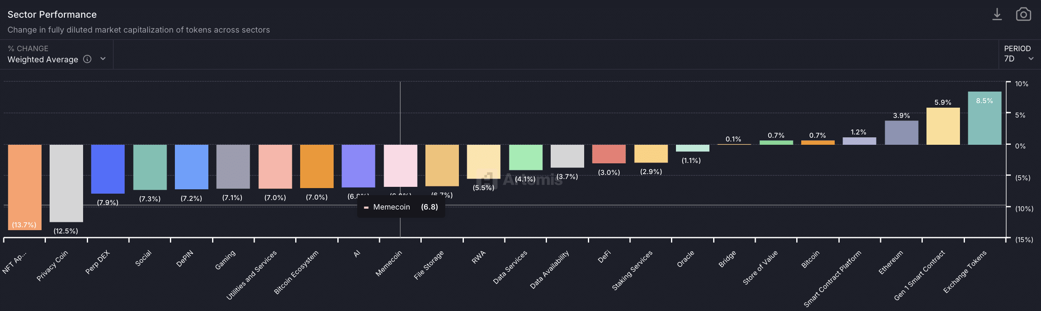Click the download chart icon
The image size is (1041, 311).
pyautogui.click(x=997, y=14)
